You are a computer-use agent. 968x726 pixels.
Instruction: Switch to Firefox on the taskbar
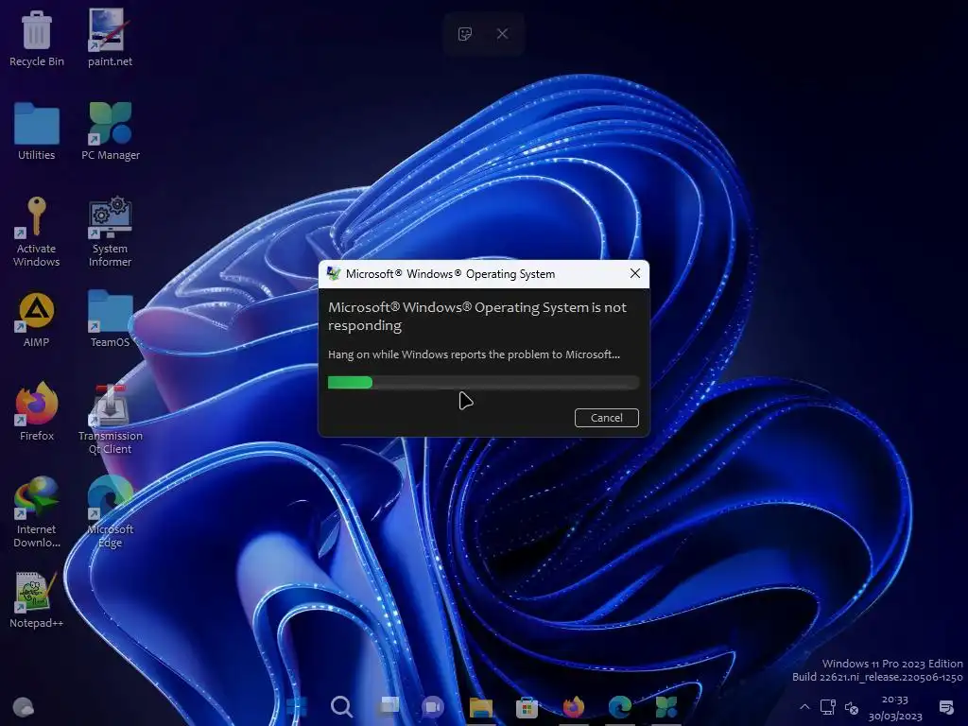click(573, 707)
